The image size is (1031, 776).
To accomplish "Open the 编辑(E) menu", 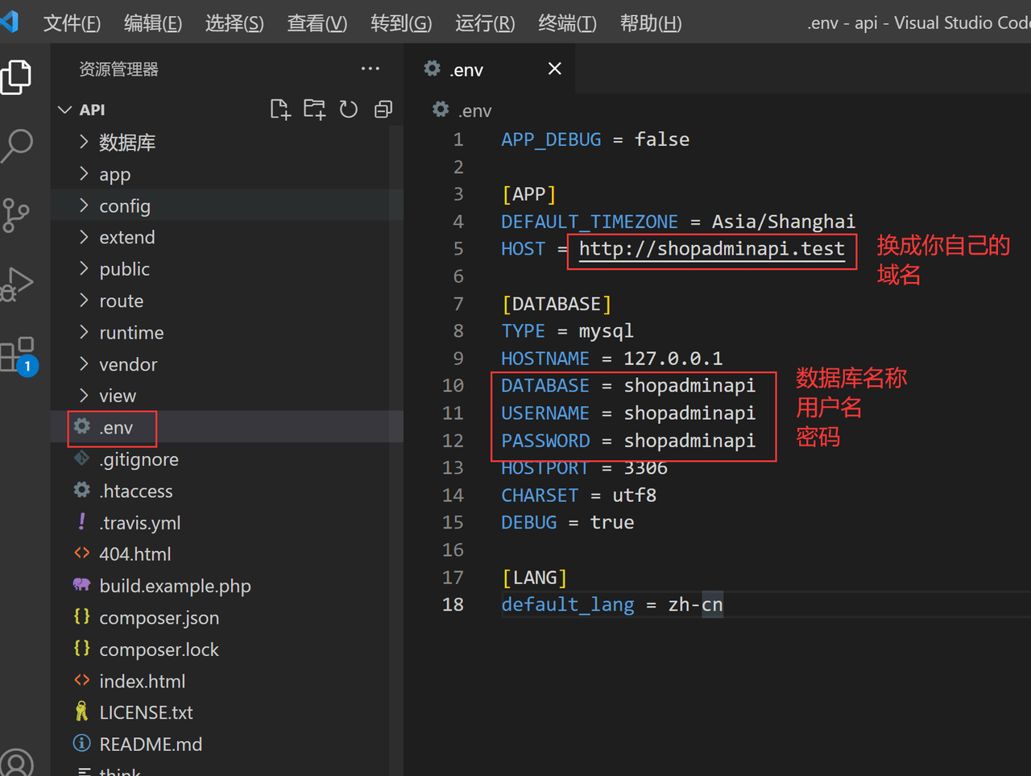I will (x=153, y=23).
